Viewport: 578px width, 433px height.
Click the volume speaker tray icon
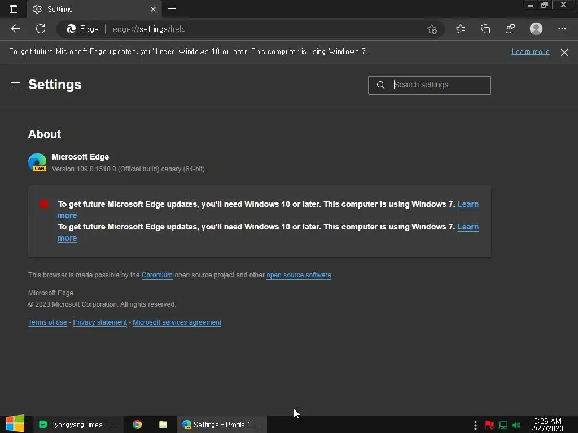pos(516,425)
